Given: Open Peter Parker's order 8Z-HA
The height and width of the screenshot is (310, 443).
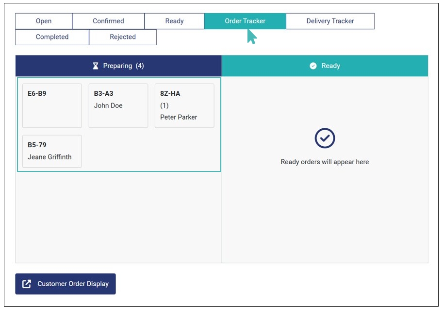Looking at the screenshot, I should click(x=184, y=105).
